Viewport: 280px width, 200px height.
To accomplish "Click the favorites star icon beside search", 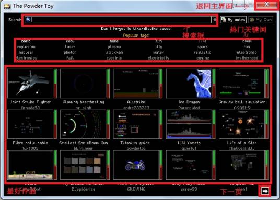I will point(215,20).
